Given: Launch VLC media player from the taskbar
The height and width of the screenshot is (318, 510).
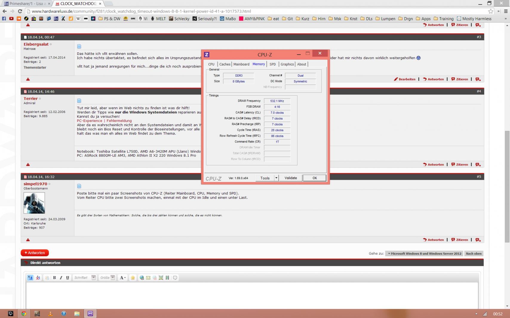Looking at the screenshot, I should point(50,314).
